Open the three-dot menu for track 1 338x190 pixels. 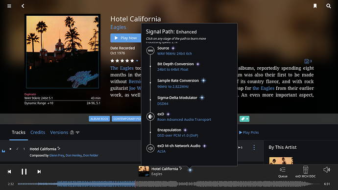[x=254, y=147]
